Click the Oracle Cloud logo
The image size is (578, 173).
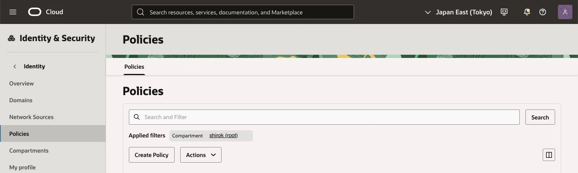[x=35, y=12]
